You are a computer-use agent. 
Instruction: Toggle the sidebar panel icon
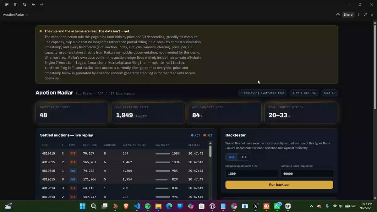pos(16,5)
